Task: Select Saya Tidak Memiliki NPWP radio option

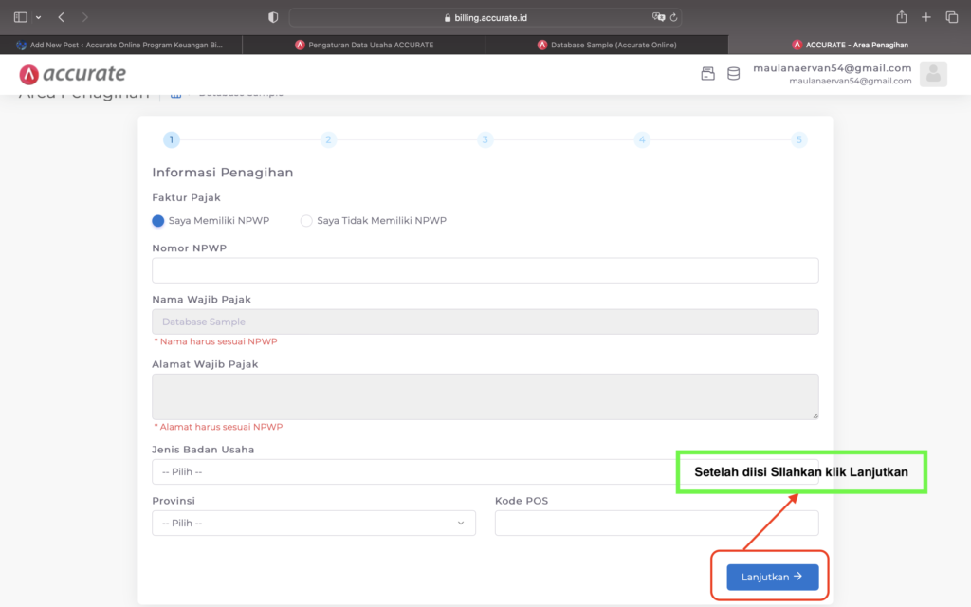Action: coord(306,221)
